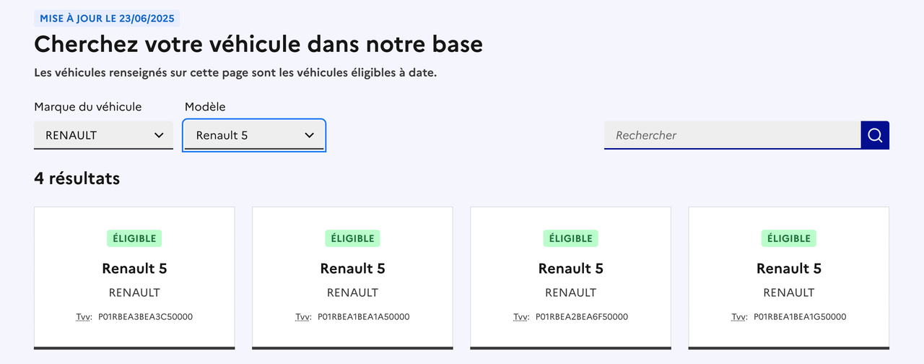
Task: Select the card with Tvv P01RBEA1BEA1A50000
Action: [352, 278]
